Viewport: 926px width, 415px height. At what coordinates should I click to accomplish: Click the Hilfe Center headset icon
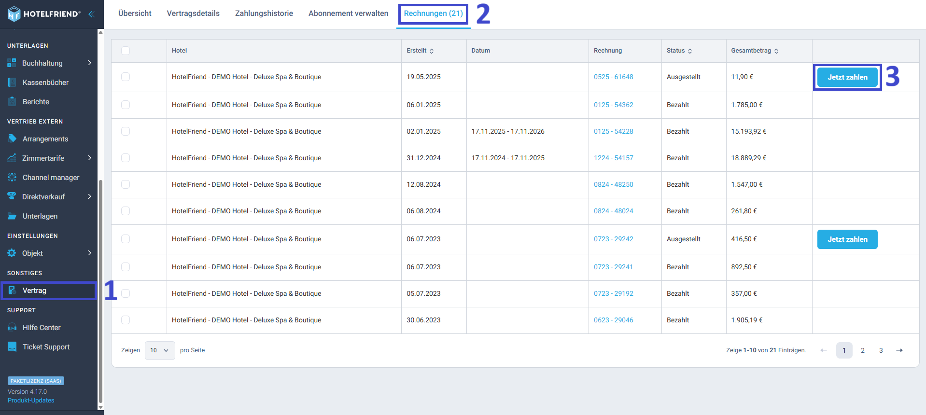tap(12, 328)
